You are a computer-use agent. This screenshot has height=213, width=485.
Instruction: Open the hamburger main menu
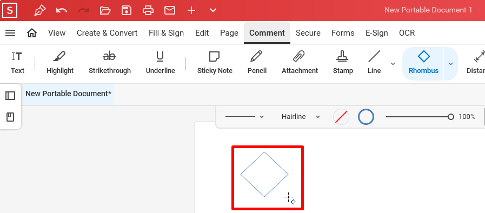[x=10, y=33]
